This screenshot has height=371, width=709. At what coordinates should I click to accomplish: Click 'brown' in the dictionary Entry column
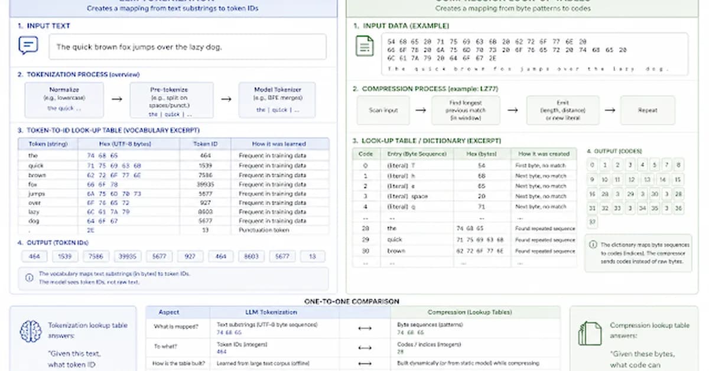[396, 251]
